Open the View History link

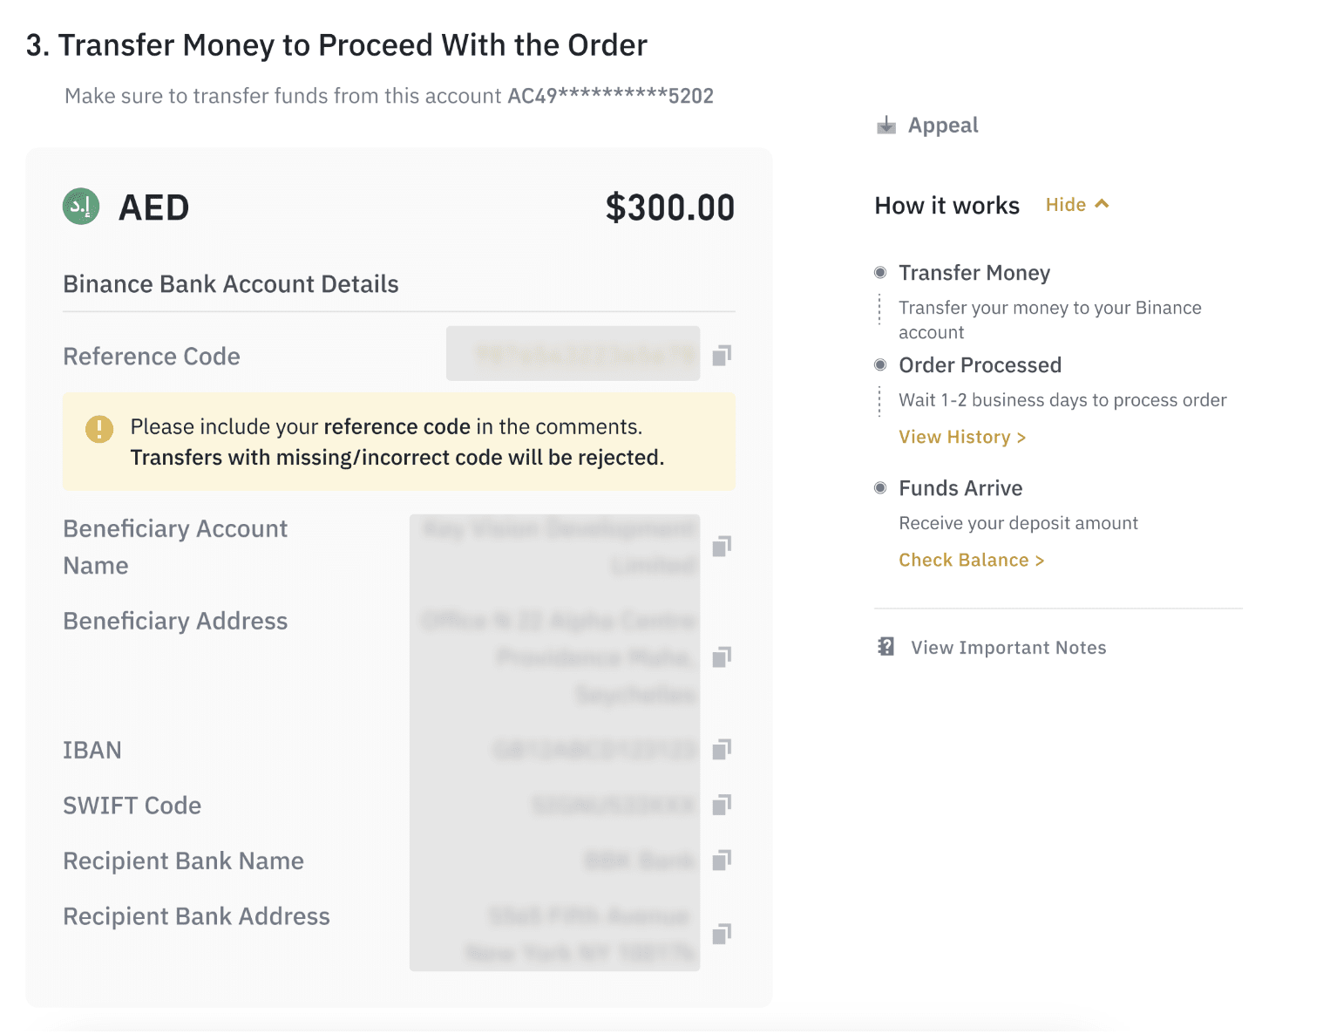pyautogui.click(x=962, y=437)
